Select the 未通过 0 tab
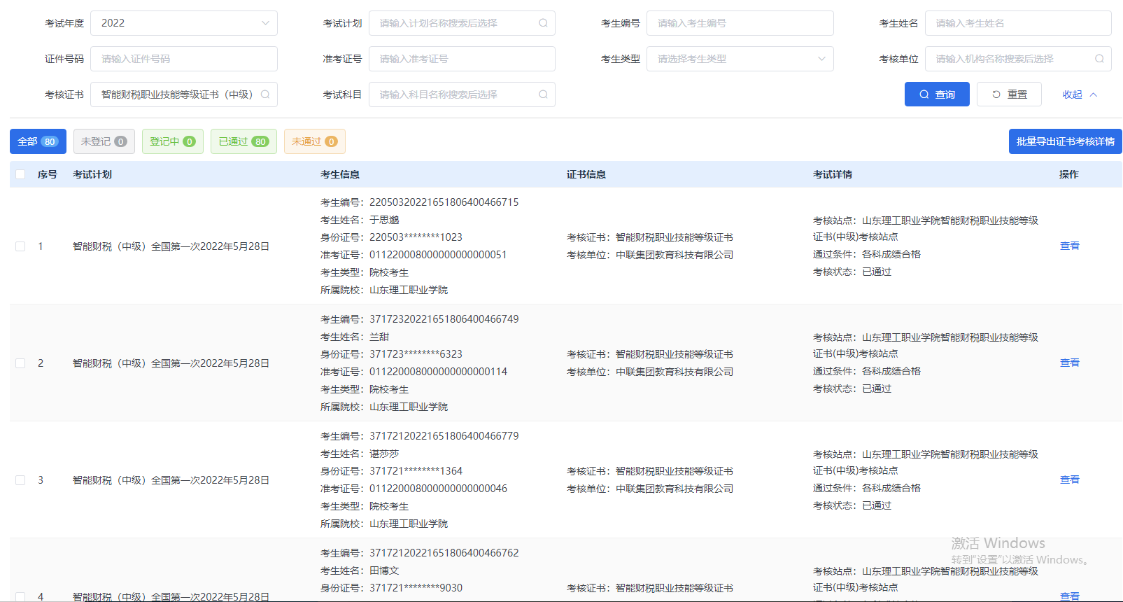Image resolution: width=1123 pixels, height=602 pixels. pyautogui.click(x=315, y=141)
